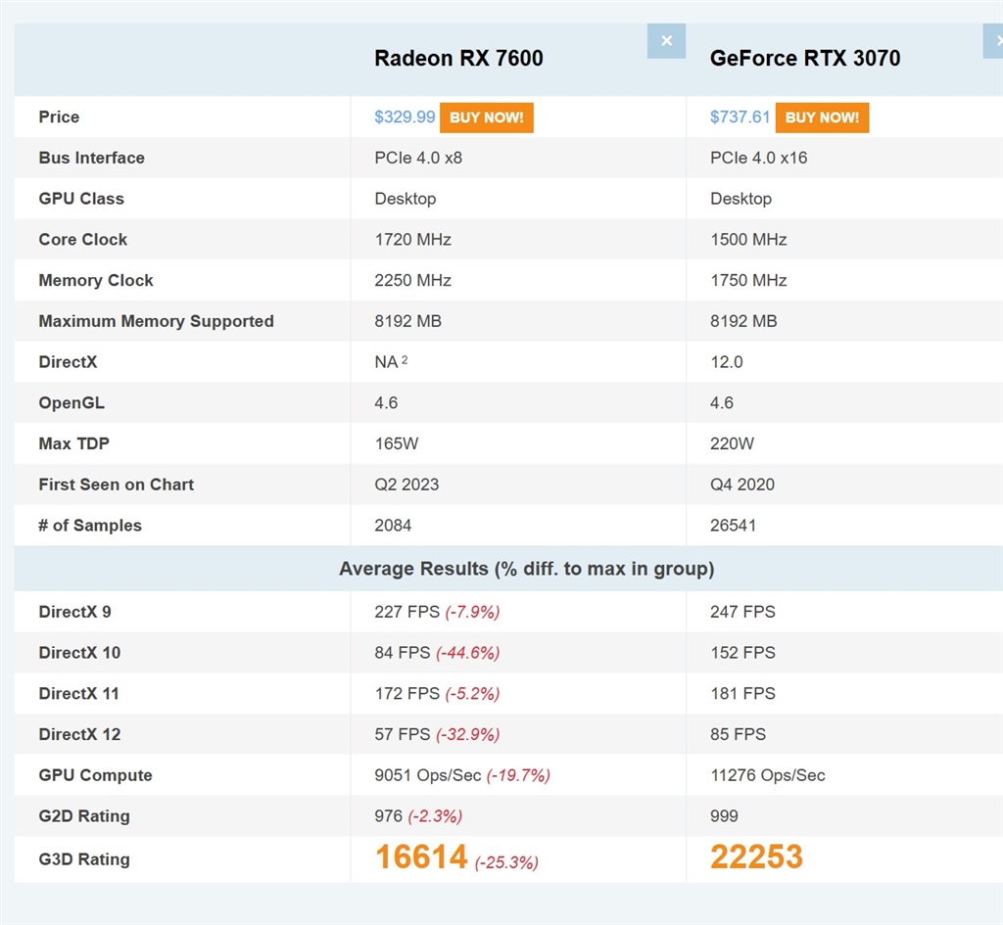Select the 1500 MHz core clock value

click(748, 240)
